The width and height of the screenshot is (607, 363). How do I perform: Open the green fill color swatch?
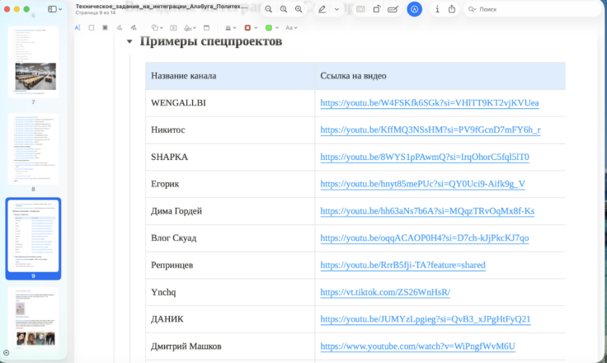[269, 27]
